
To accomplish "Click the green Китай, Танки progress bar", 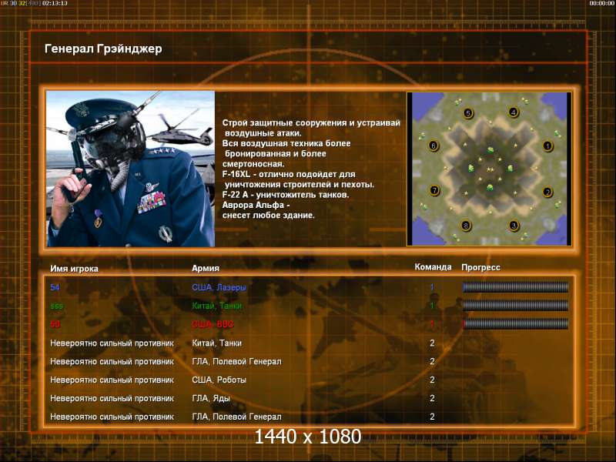I will (515, 305).
